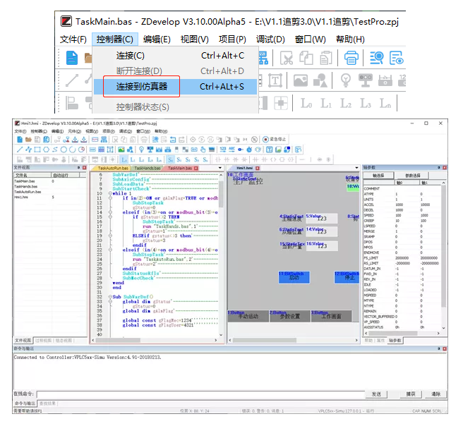Select the Rectangle drawing tool in Hmi1.hmi window
This screenshot has height=426, width=463.
click(37, 150)
